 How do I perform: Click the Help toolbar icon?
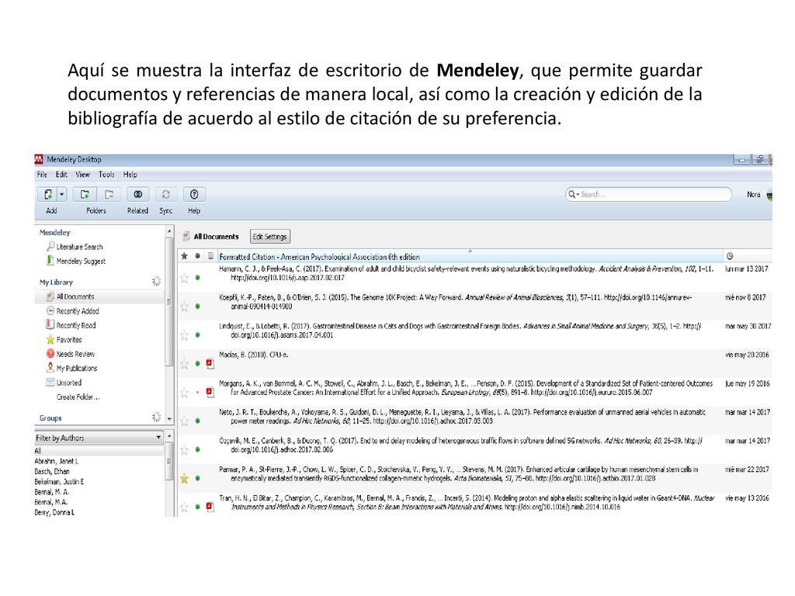click(194, 194)
